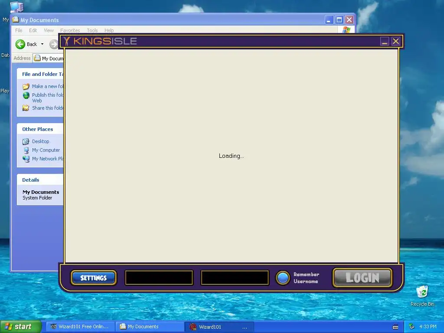The height and width of the screenshot is (333, 444).
Task: Close the KingsIsle launcher window
Action: 395,41
